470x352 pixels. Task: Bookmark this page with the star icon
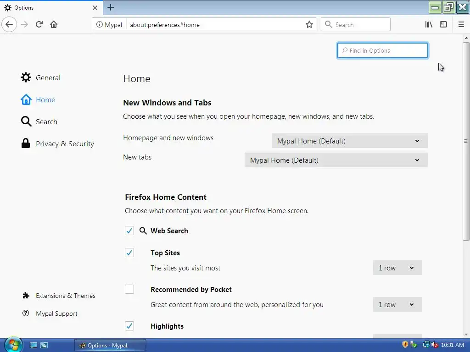pyautogui.click(x=309, y=25)
